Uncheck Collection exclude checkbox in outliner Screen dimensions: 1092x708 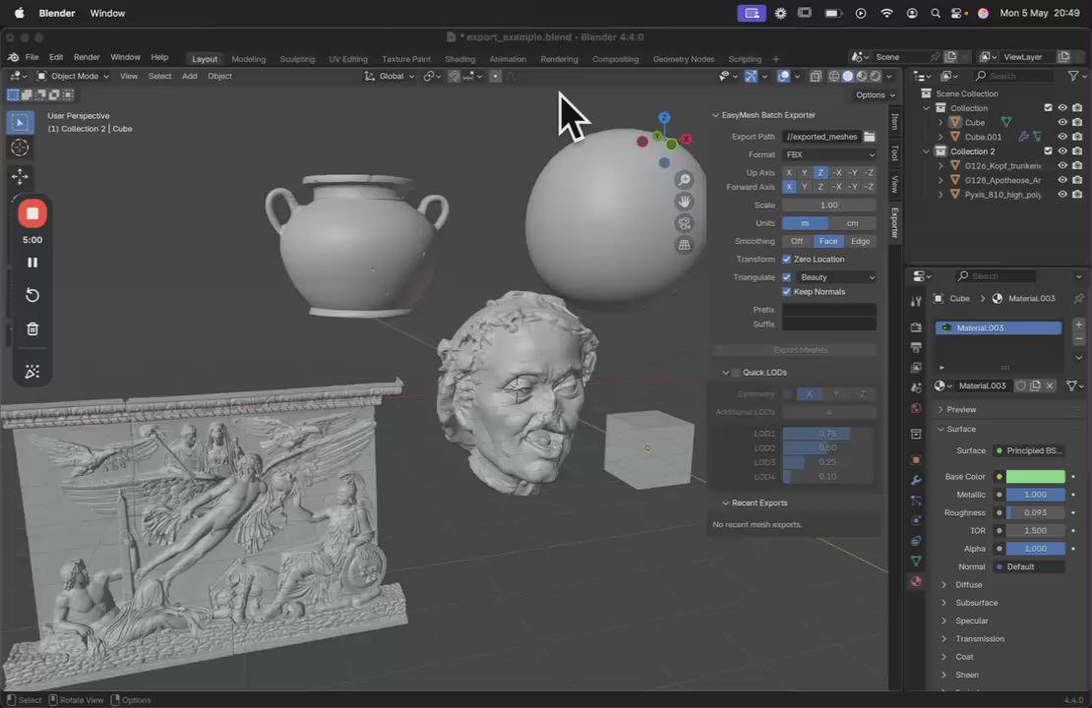[x=1048, y=108]
